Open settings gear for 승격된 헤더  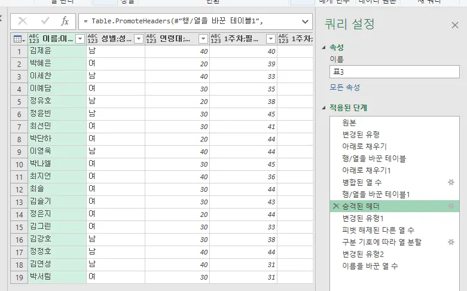pyautogui.click(x=451, y=206)
